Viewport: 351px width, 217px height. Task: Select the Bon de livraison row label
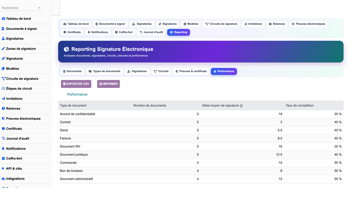(x=71, y=171)
